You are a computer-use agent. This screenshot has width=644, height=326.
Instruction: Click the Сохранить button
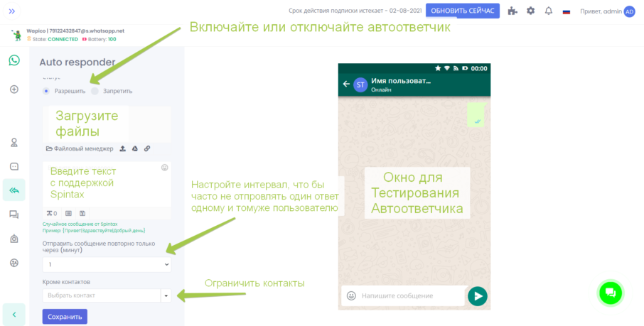[65, 317]
